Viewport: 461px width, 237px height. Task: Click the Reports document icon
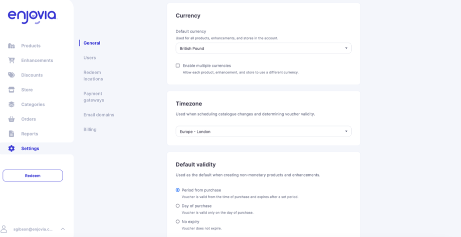[x=12, y=134]
